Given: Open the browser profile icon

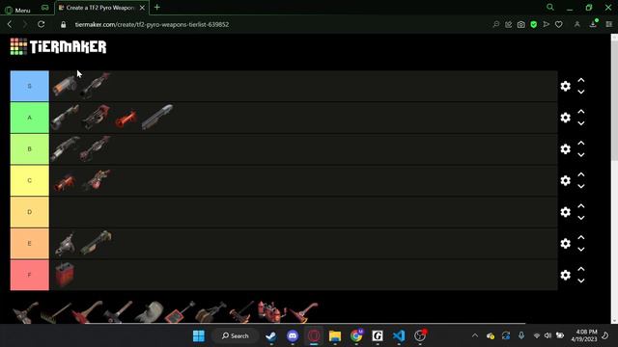Looking at the screenshot, I should [577, 24].
